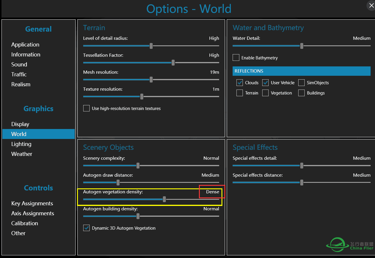This screenshot has height=258, width=375.
Task: Close the Options window with the X icon
Action: click(371, 5)
